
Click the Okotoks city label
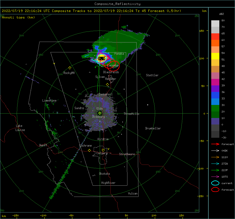pos(104,174)
